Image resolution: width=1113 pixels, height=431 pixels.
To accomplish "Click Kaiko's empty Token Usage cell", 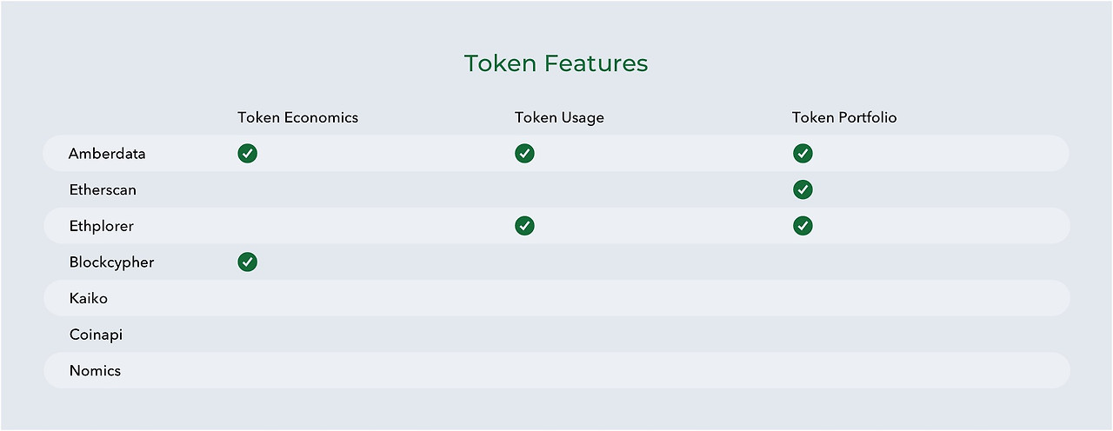I will click(524, 298).
